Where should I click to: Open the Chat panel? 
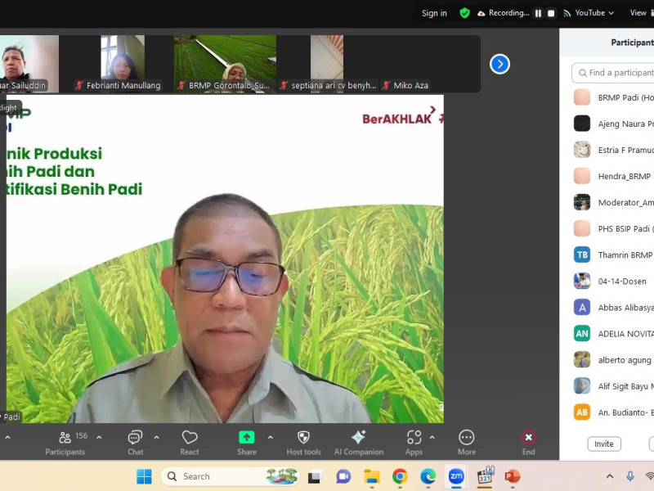[135, 438]
